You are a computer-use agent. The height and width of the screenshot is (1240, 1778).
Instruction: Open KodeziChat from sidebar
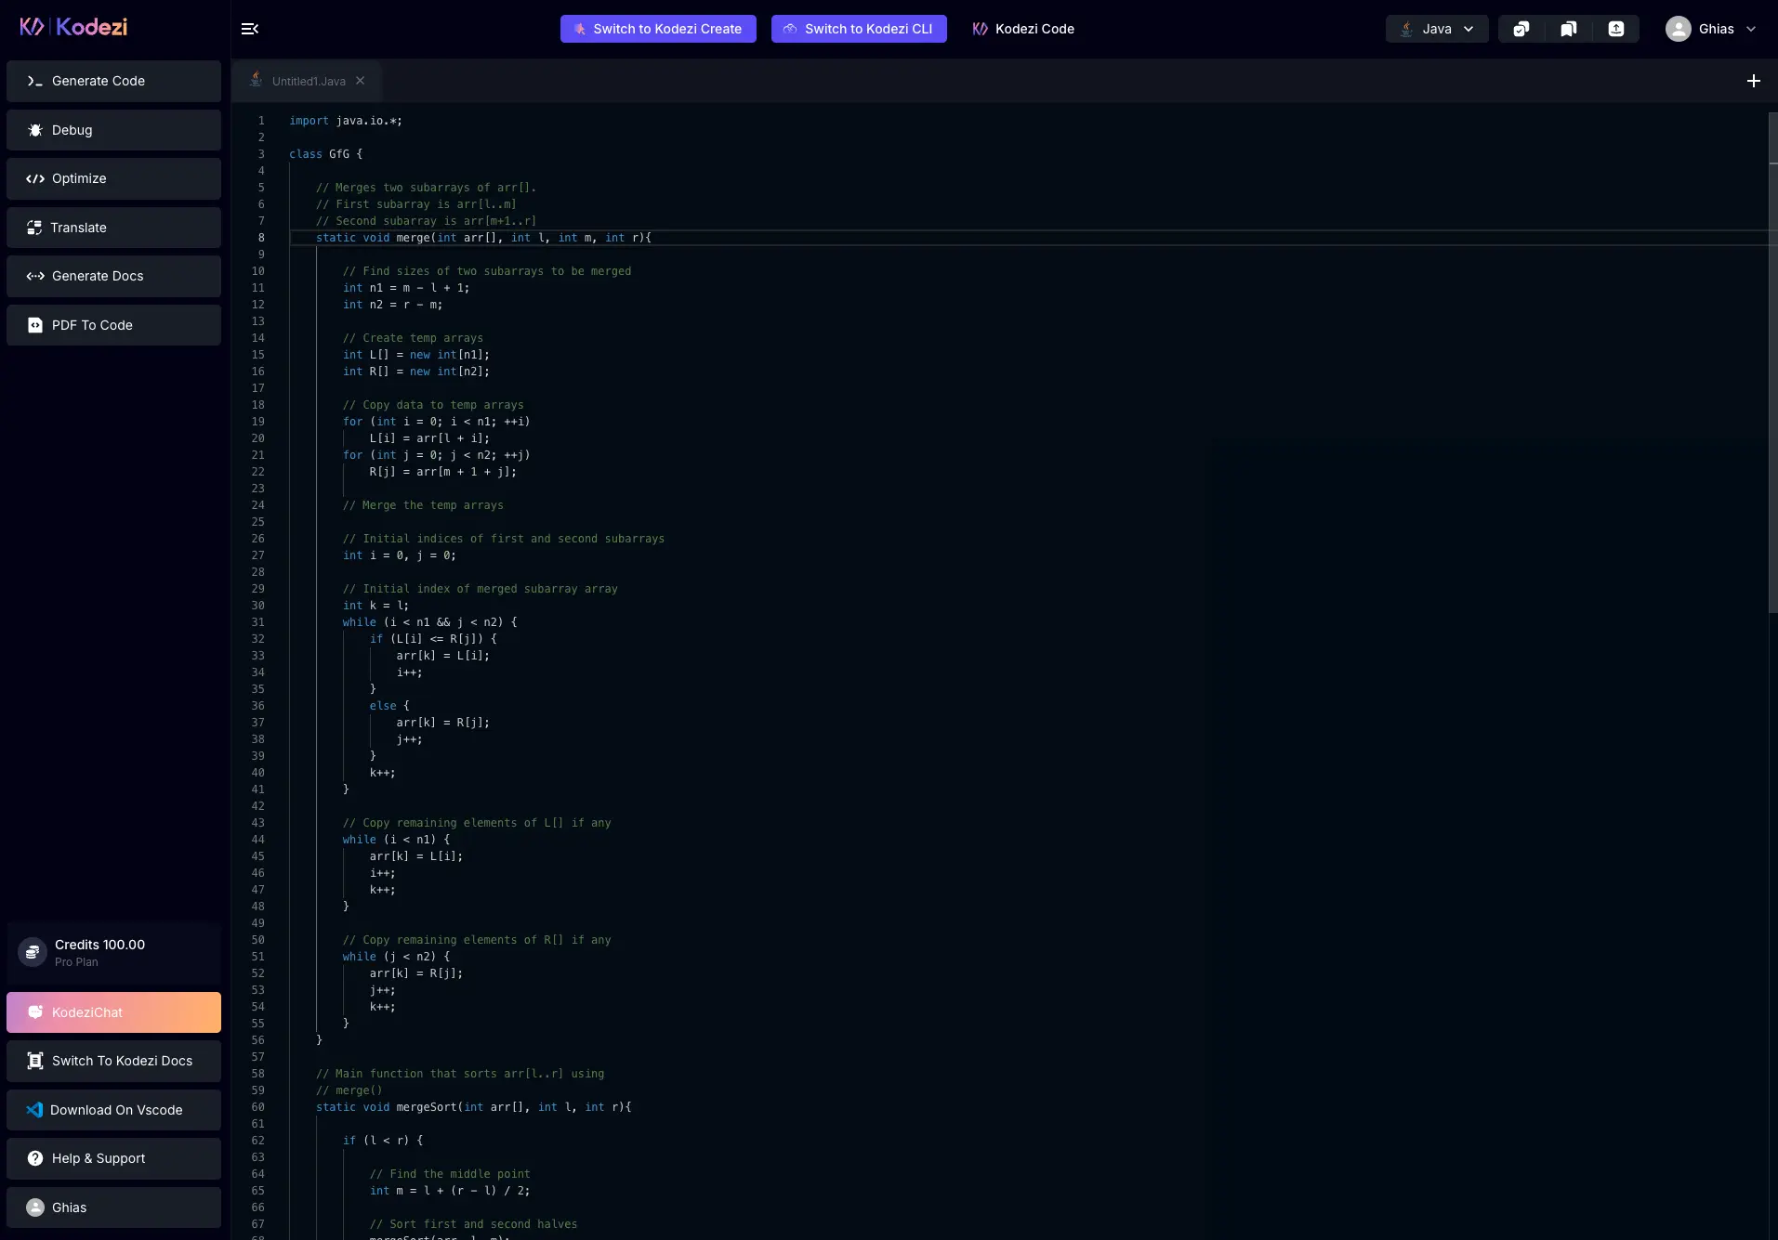point(113,1012)
